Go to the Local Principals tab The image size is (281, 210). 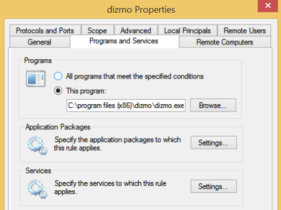tap(187, 30)
